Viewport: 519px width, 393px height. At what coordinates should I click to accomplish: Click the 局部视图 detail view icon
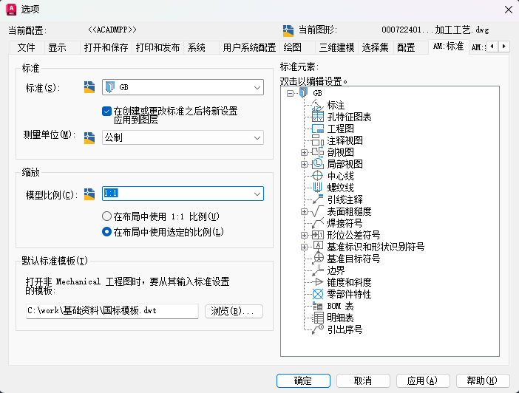pos(318,164)
